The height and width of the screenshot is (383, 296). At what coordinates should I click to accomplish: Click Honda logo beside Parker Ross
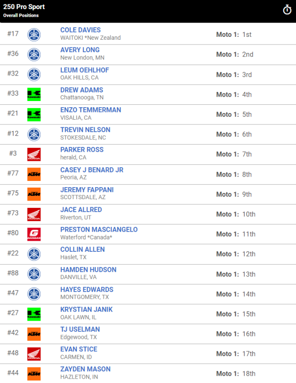point(34,154)
